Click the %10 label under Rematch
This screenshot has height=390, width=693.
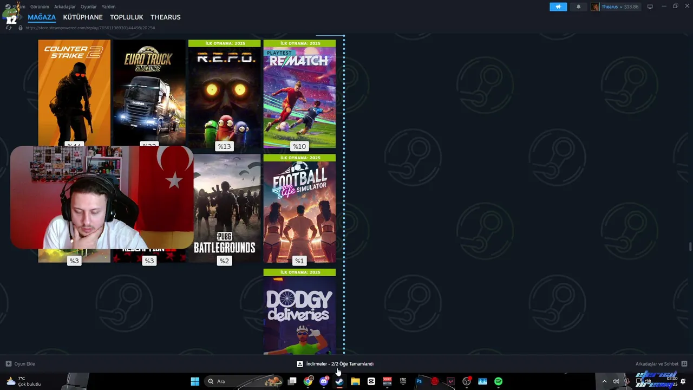[x=299, y=146]
